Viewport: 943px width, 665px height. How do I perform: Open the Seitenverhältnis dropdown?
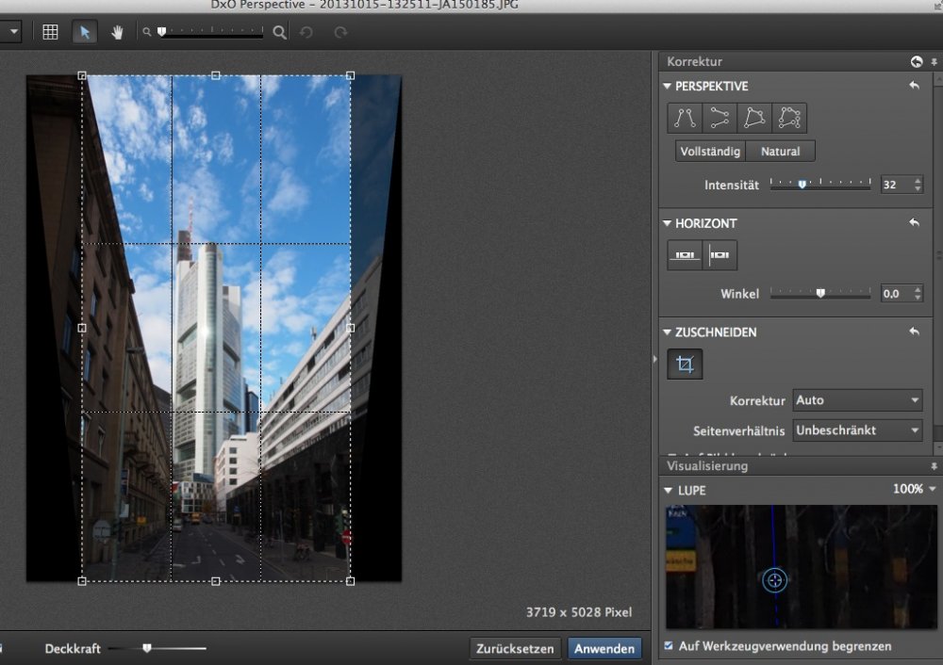857,430
